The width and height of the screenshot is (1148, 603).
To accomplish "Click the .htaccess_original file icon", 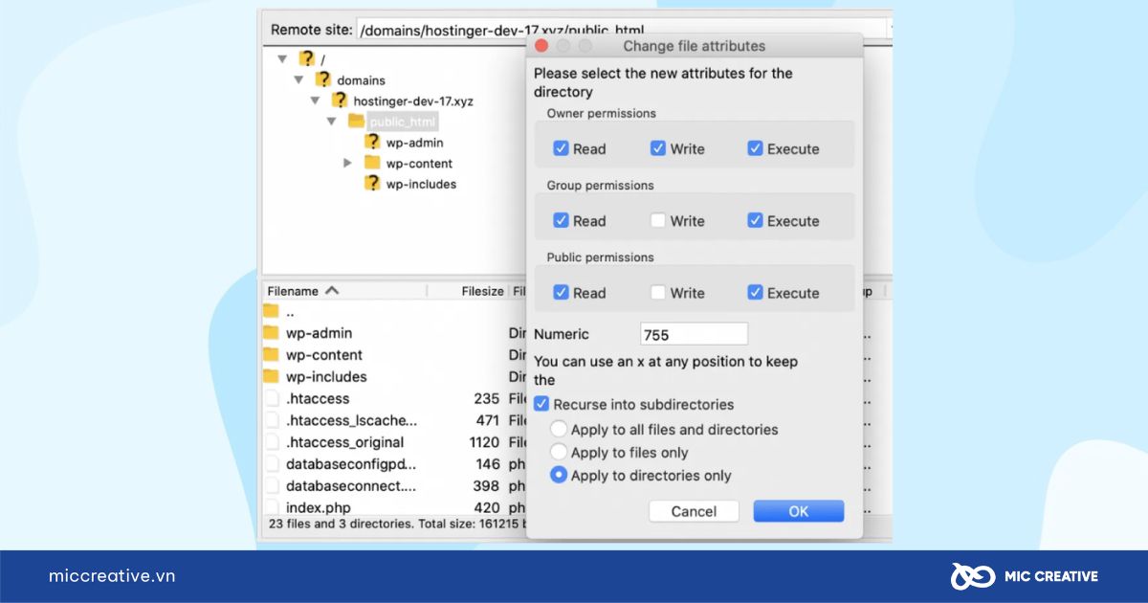I will pos(271,442).
